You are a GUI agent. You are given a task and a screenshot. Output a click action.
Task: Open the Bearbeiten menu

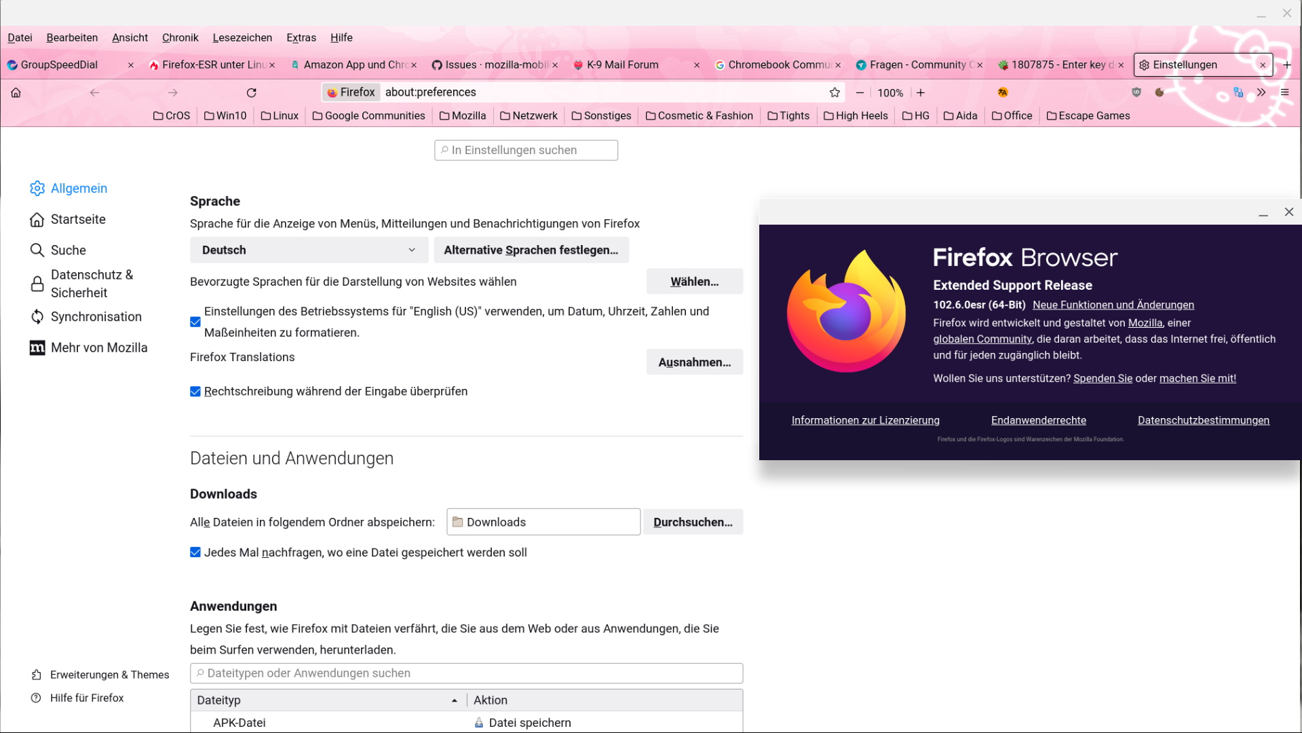click(x=72, y=37)
